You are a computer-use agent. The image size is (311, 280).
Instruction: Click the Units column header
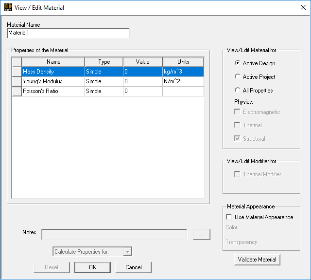183,62
